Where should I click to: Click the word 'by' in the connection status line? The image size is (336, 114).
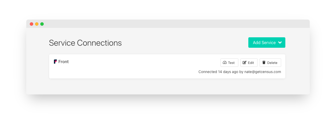241,72
